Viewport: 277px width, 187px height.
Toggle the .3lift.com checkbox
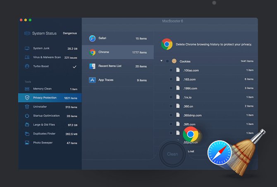[x=171, y=124]
